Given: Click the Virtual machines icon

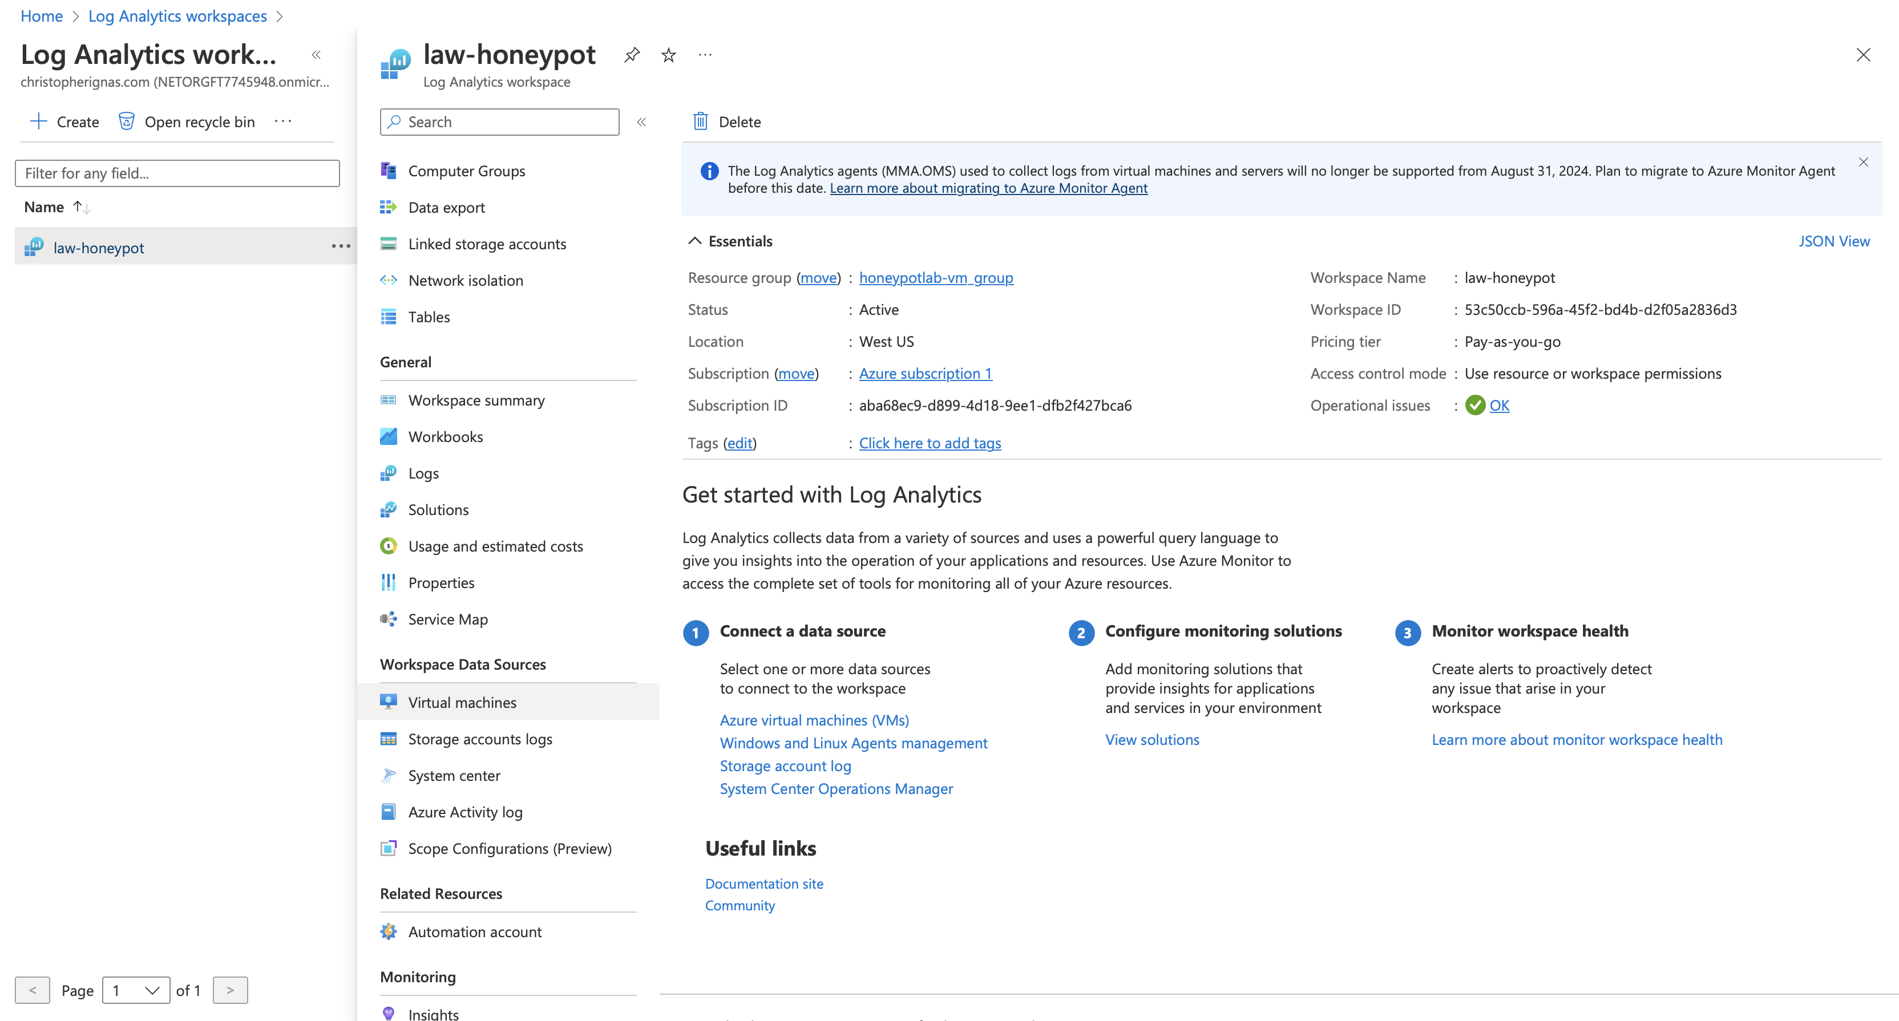Looking at the screenshot, I should [389, 702].
